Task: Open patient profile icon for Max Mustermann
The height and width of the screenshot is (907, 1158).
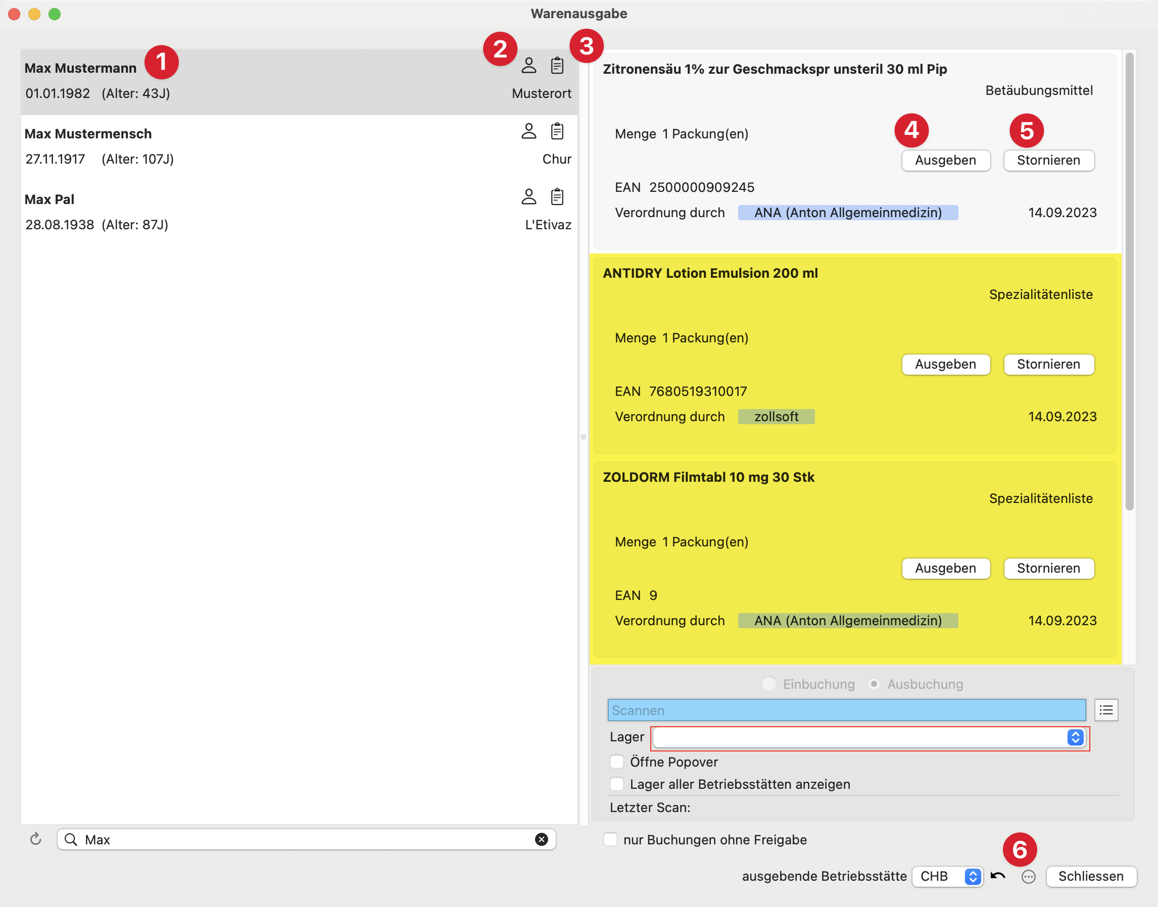Action: (528, 65)
